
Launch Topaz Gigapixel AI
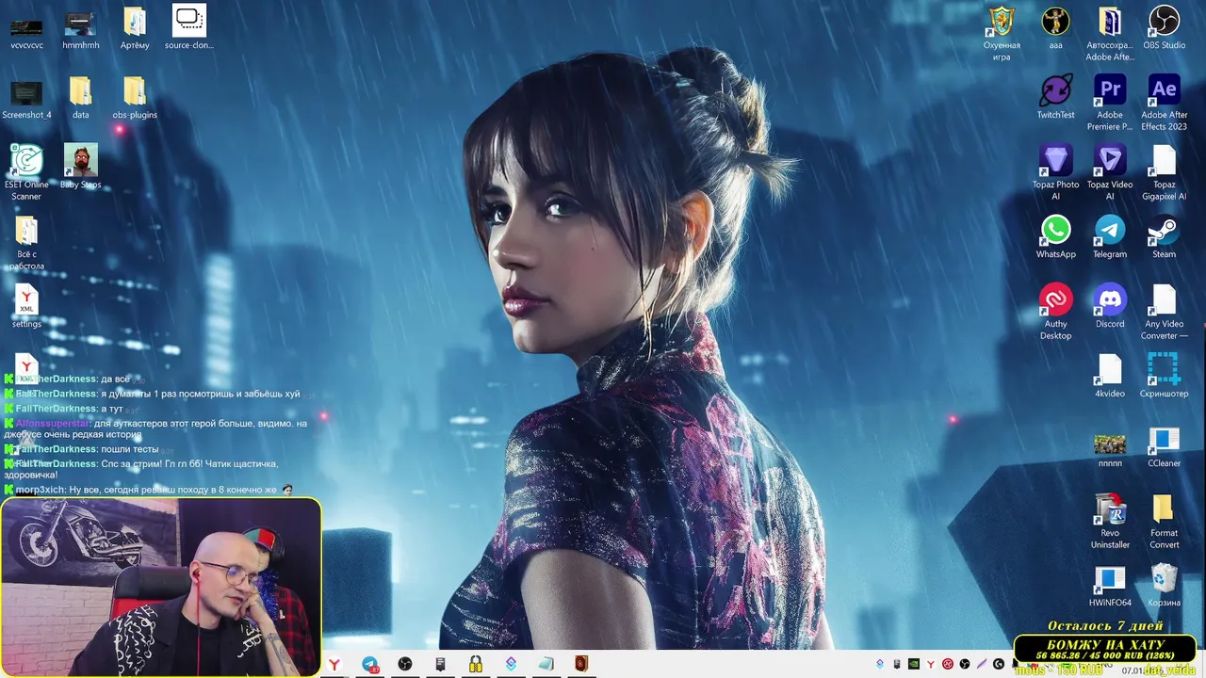coord(1165,172)
